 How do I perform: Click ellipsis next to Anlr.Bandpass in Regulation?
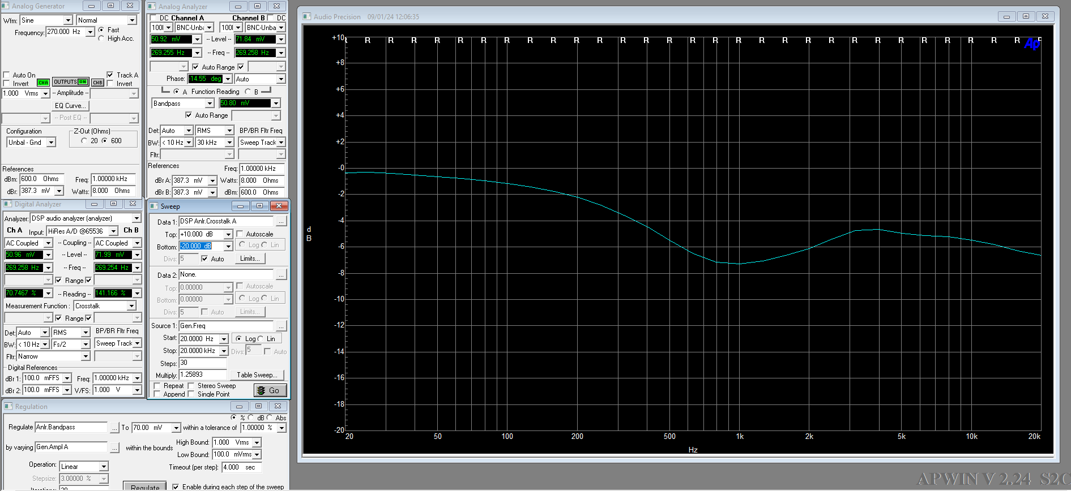tap(114, 428)
